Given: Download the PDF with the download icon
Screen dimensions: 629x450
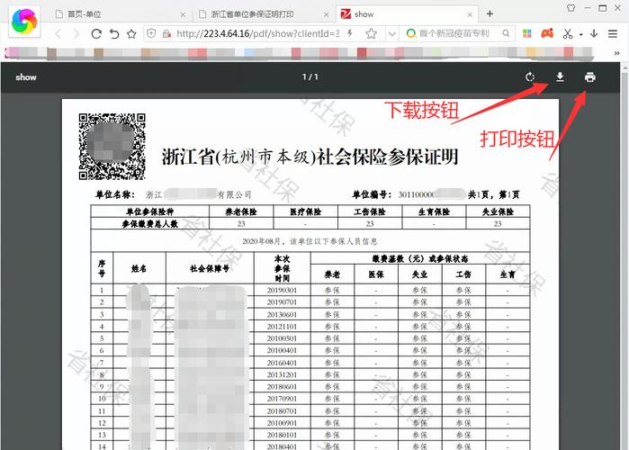Looking at the screenshot, I should coord(560,77).
